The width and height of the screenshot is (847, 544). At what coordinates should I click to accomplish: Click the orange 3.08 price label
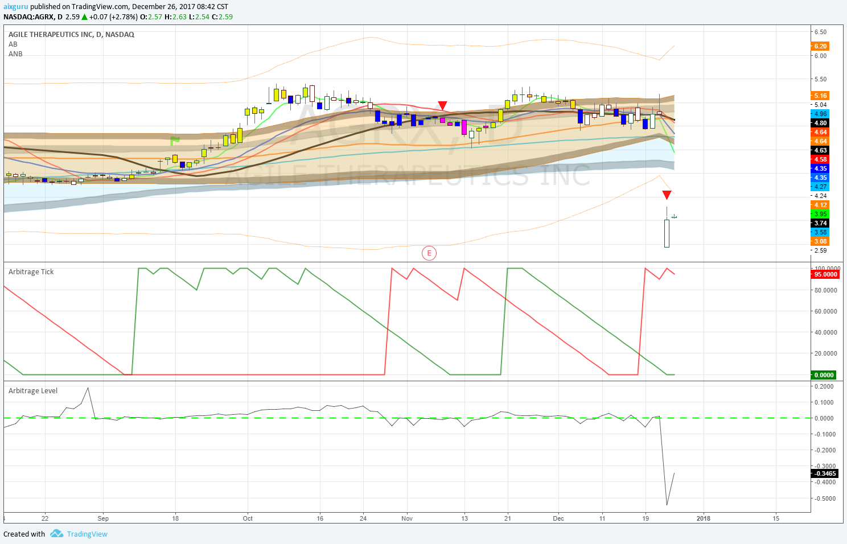[820, 241]
